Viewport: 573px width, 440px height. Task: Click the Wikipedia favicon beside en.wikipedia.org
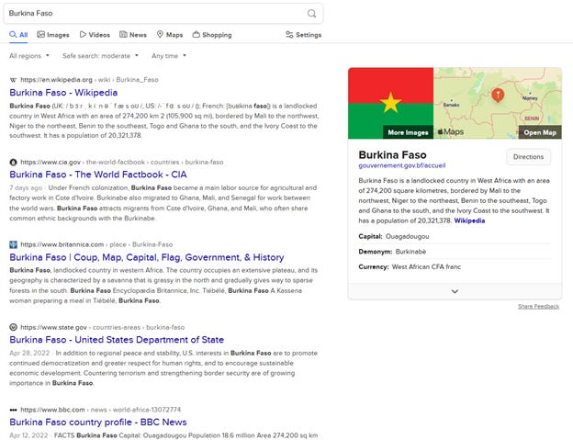pos(13,80)
